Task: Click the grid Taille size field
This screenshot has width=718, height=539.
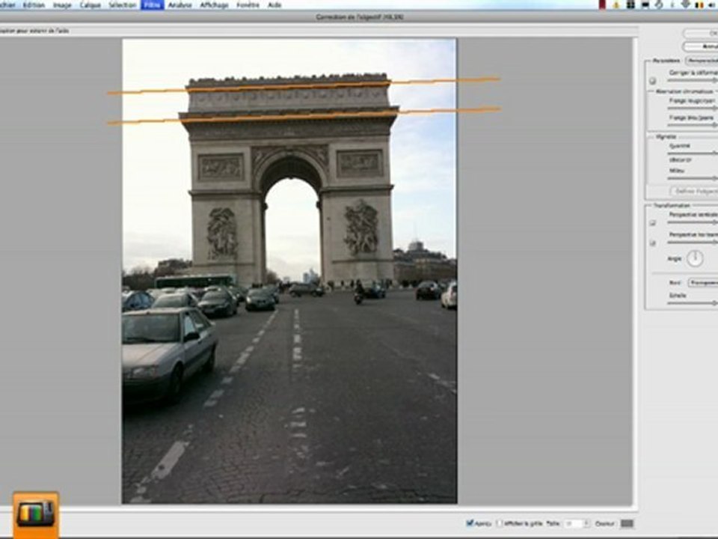Action: (x=572, y=523)
